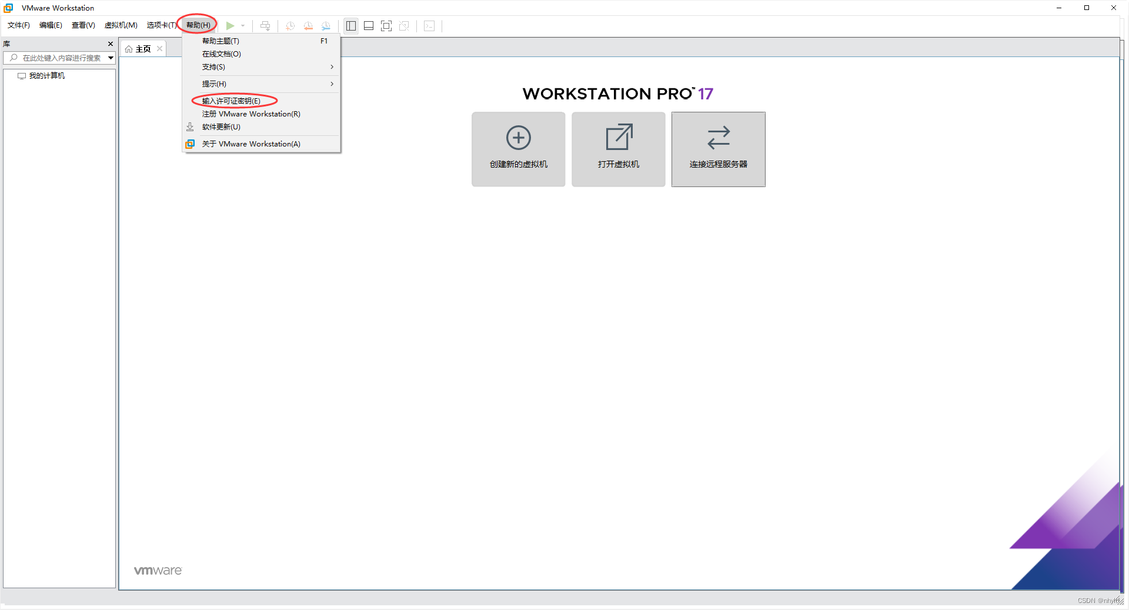1129x610 pixels.
Task: Open the 虚拟机(M) menu
Action: tap(121, 25)
